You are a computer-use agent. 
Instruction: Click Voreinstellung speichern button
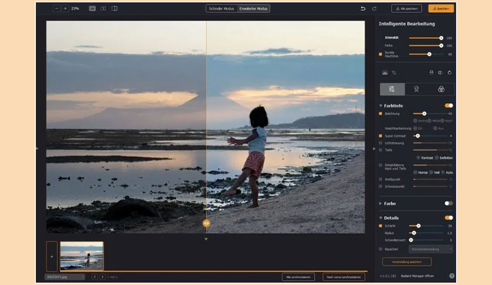(407, 262)
